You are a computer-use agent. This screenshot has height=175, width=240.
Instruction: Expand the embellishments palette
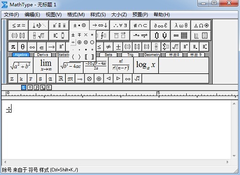59,25
